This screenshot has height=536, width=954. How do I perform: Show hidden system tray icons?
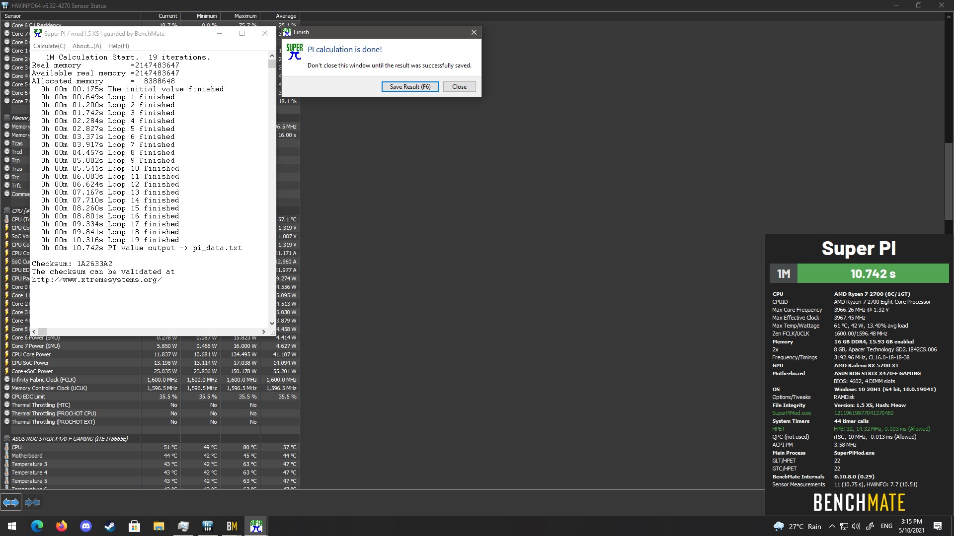click(832, 526)
